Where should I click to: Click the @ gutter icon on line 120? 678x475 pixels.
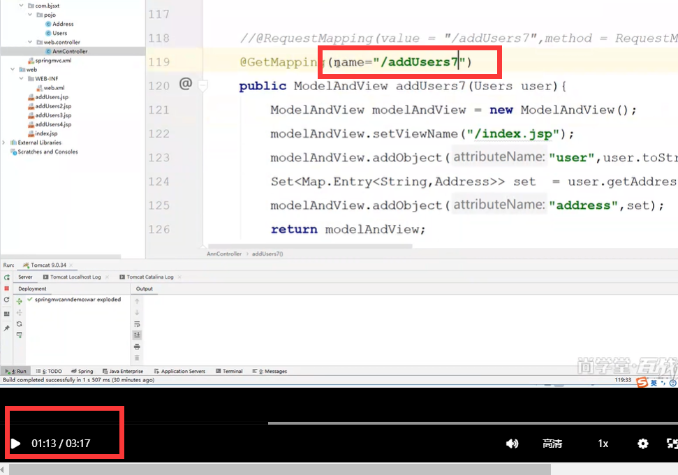pos(186,84)
